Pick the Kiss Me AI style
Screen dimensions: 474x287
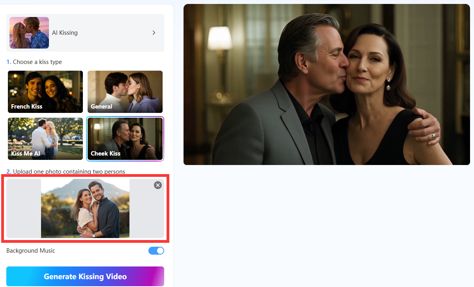point(45,139)
